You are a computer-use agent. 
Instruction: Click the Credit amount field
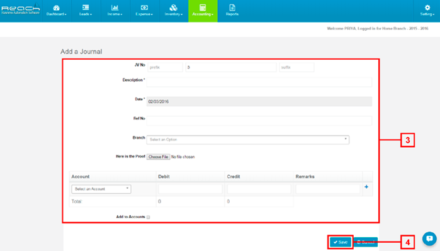tap(259, 189)
